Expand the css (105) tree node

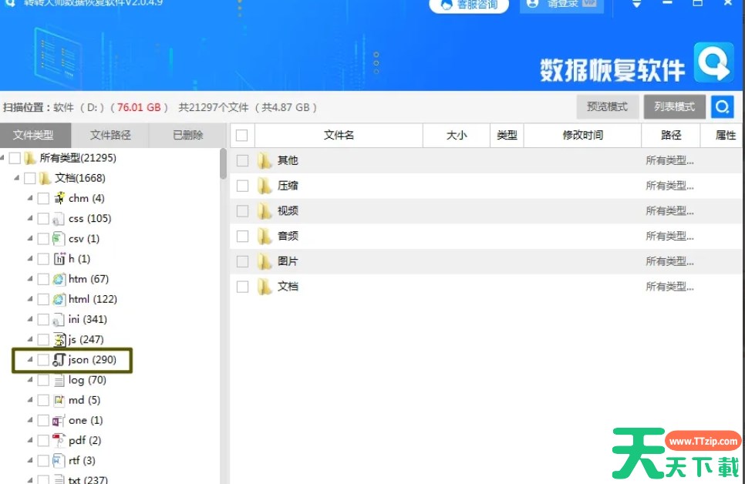pos(30,218)
